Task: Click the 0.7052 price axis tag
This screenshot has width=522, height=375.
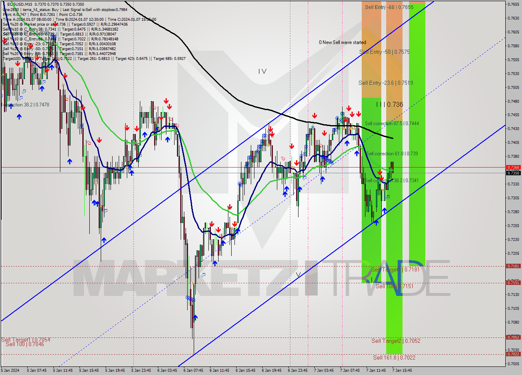Action: [x=513, y=337]
